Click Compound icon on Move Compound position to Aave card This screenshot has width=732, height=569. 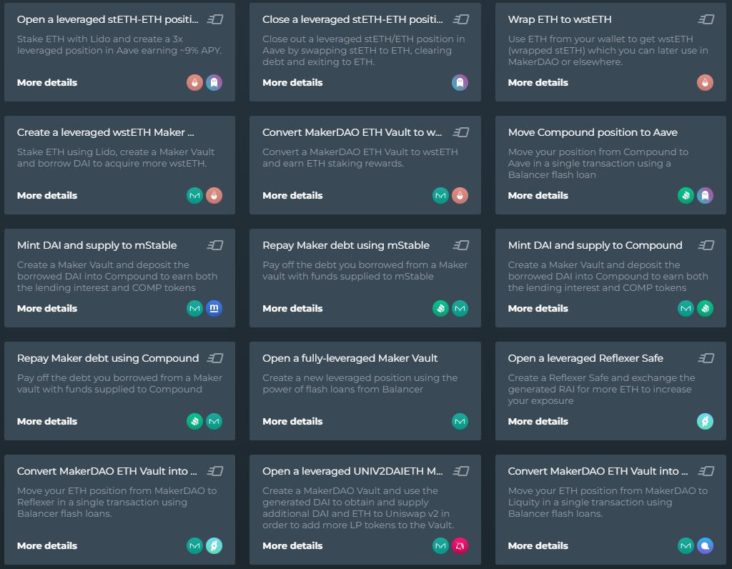coord(686,196)
